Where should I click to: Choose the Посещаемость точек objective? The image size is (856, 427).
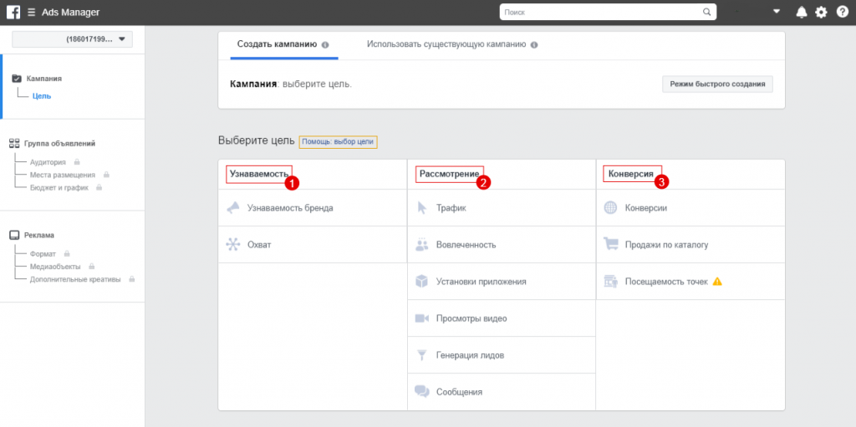(690, 282)
